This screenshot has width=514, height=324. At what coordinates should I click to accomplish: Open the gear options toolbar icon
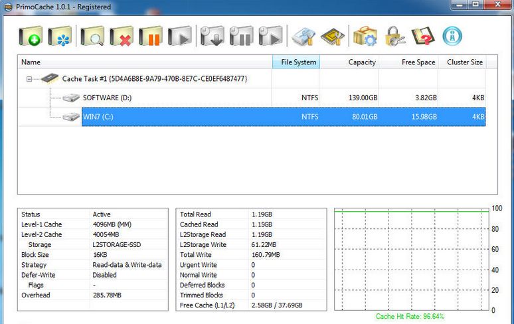click(x=365, y=36)
